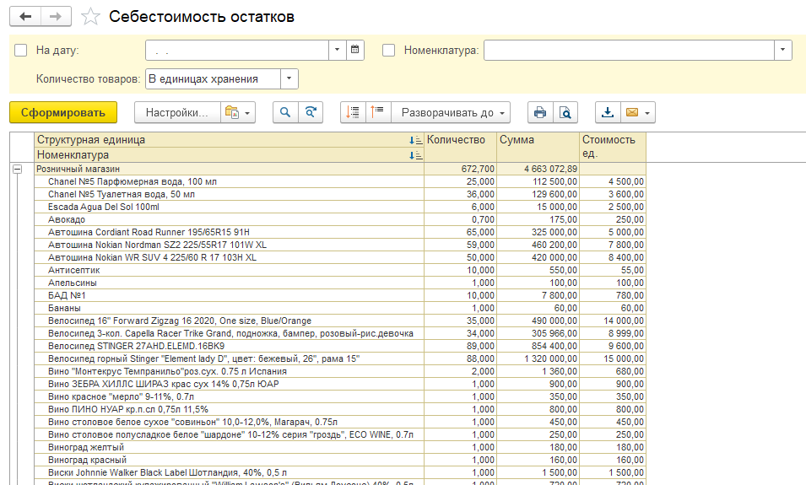This screenshot has height=485, width=806.
Task: Collapse the Розничный магазин group
Action: coord(18,169)
